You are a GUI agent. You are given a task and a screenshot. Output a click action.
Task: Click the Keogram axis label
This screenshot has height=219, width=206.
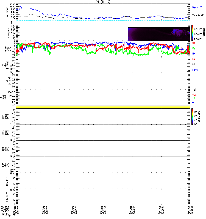point(9,33)
